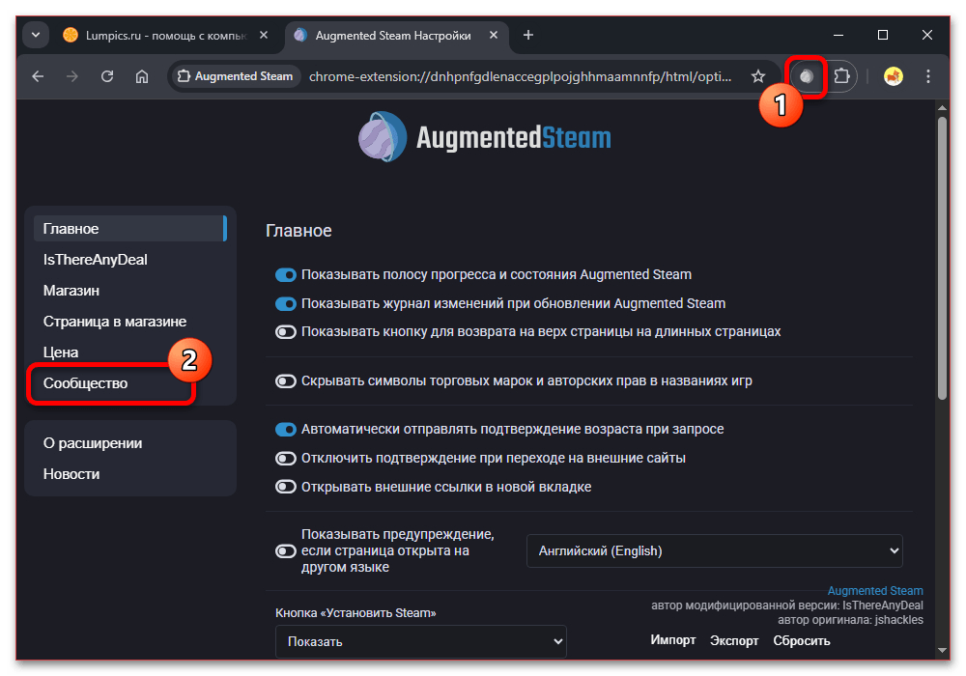Open the Extensions puzzle icon

point(841,76)
